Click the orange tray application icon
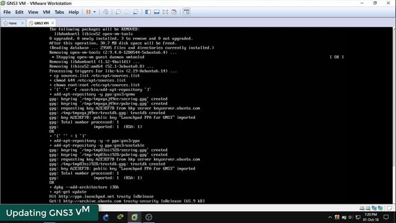 pyautogui.click(x=337, y=217)
